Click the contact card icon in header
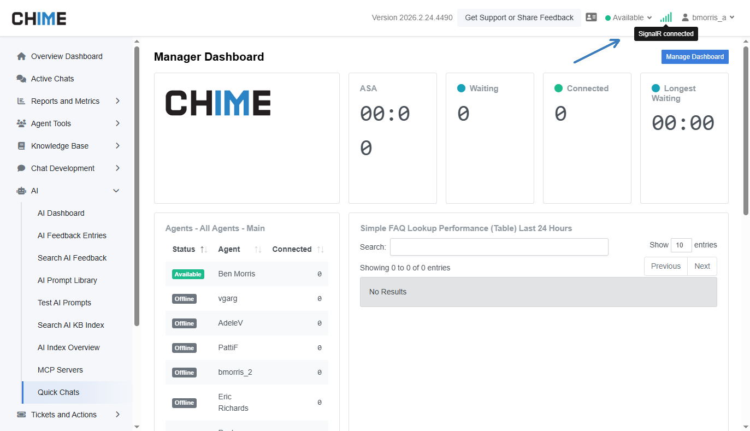The image size is (750, 431). pos(591,17)
